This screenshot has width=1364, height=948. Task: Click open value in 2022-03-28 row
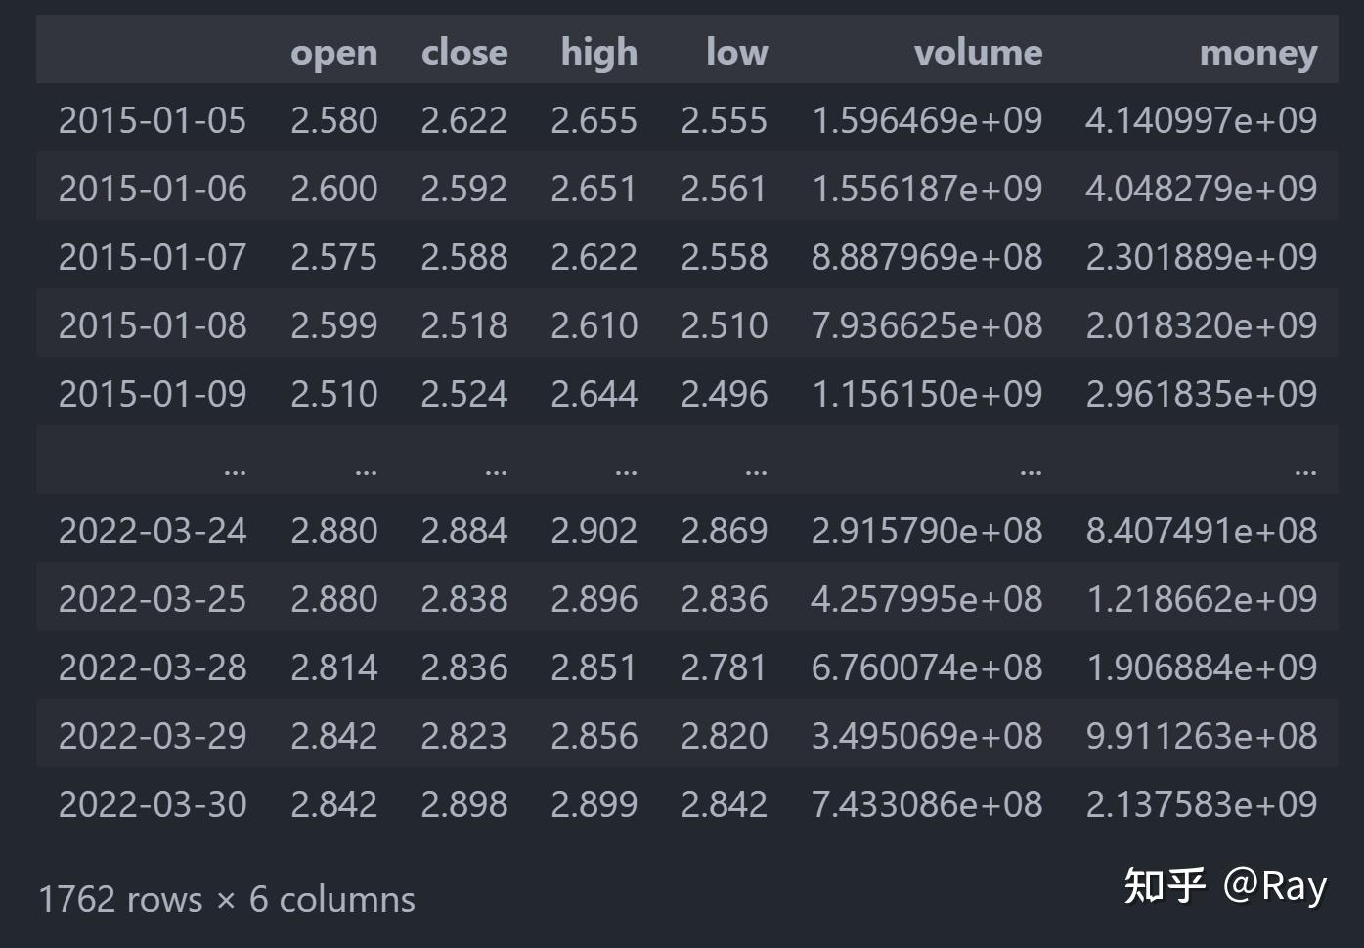pyautogui.click(x=333, y=668)
